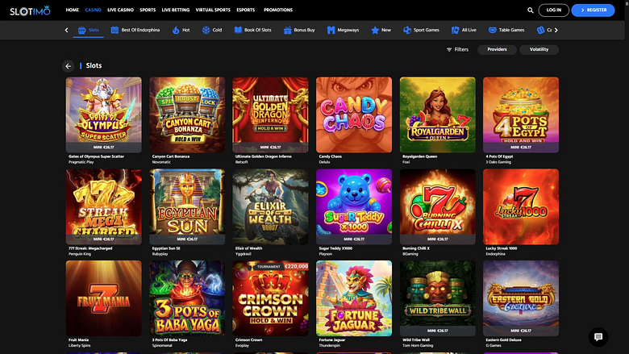This screenshot has height=354, width=629.
Task: Open the Esports menu item
Action: tap(245, 10)
